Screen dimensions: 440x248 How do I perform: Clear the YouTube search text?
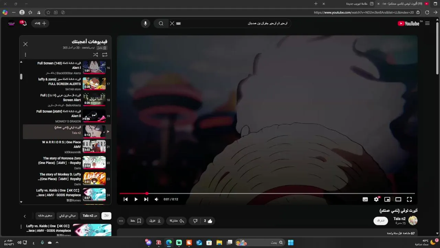tap(172, 23)
